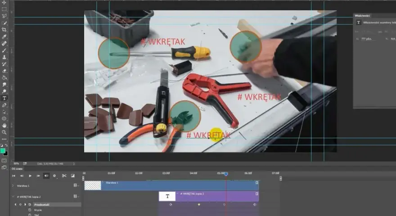
Task: Select the Eyedropper tool
Action: pyautogui.click(x=4, y=36)
